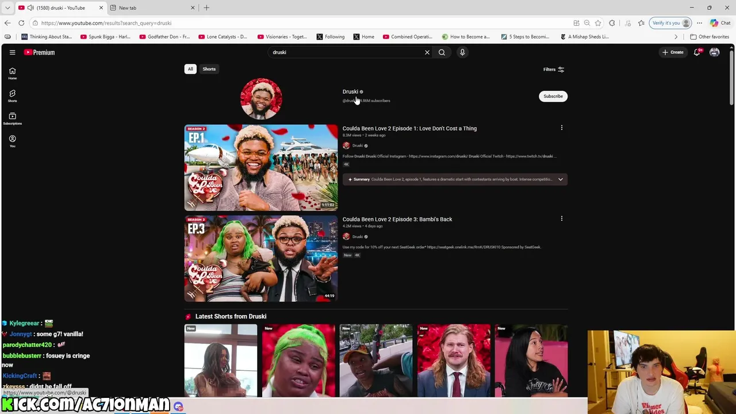The height and width of the screenshot is (414, 736).
Task: Click the browser address bar URL
Action: click(106, 23)
